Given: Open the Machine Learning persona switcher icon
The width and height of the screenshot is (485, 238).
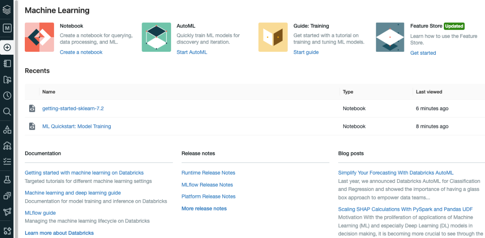Looking at the screenshot, I should tap(7, 28).
